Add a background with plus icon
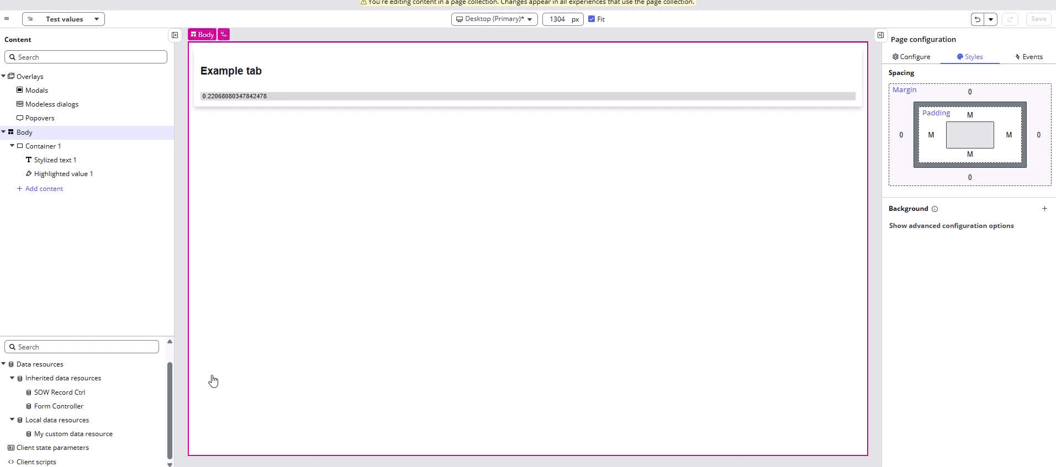The height and width of the screenshot is (467, 1056). pyautogui.click(x=1044, y=209)
